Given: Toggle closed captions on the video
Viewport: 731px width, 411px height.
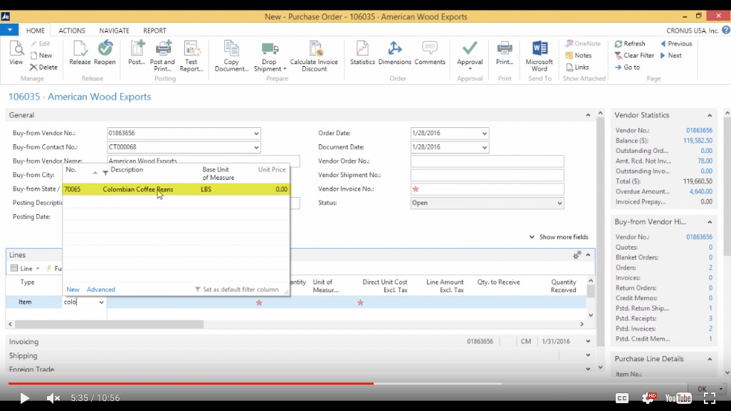Looking at the screenshot, I should [622, 398].
